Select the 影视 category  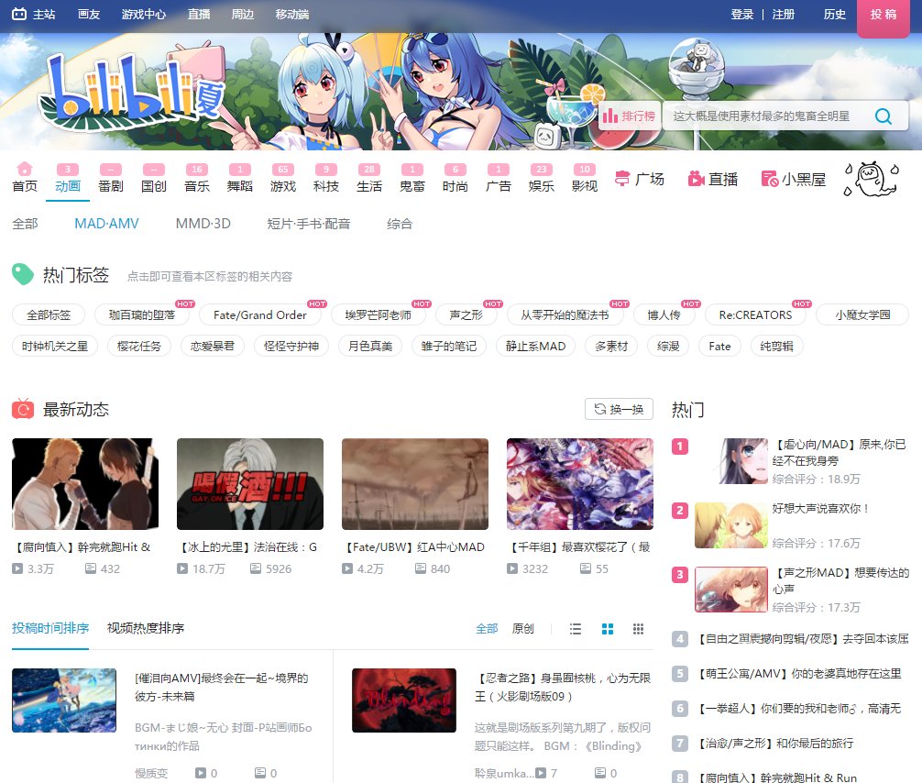click(x=585, y=179)
